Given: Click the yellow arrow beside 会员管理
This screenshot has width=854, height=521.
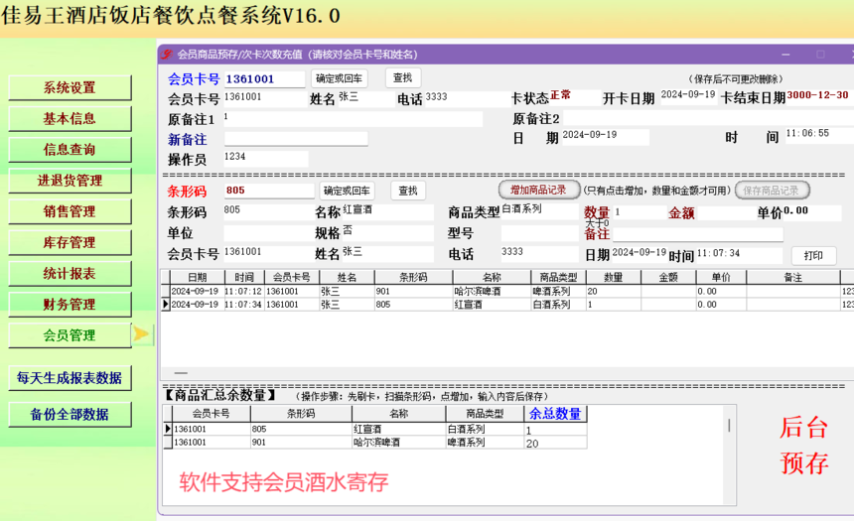Looking at the screenshot, I should [141, 333].
